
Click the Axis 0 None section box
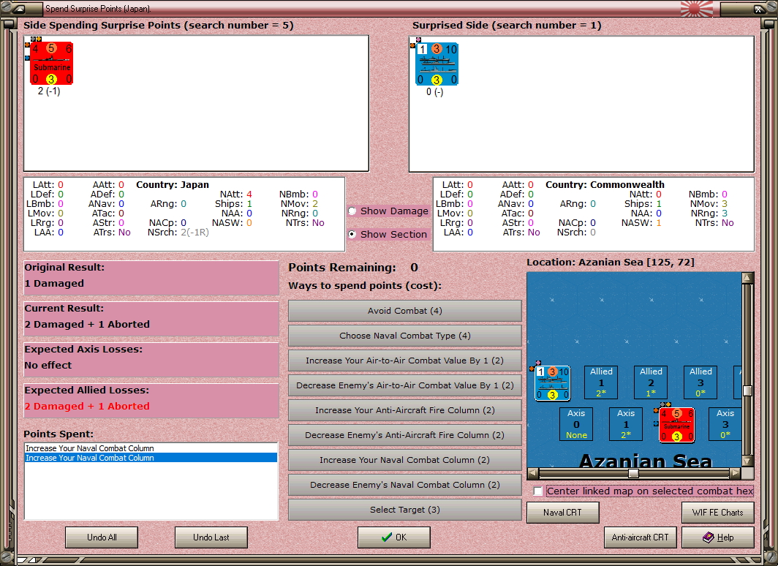tap(576, 424)
